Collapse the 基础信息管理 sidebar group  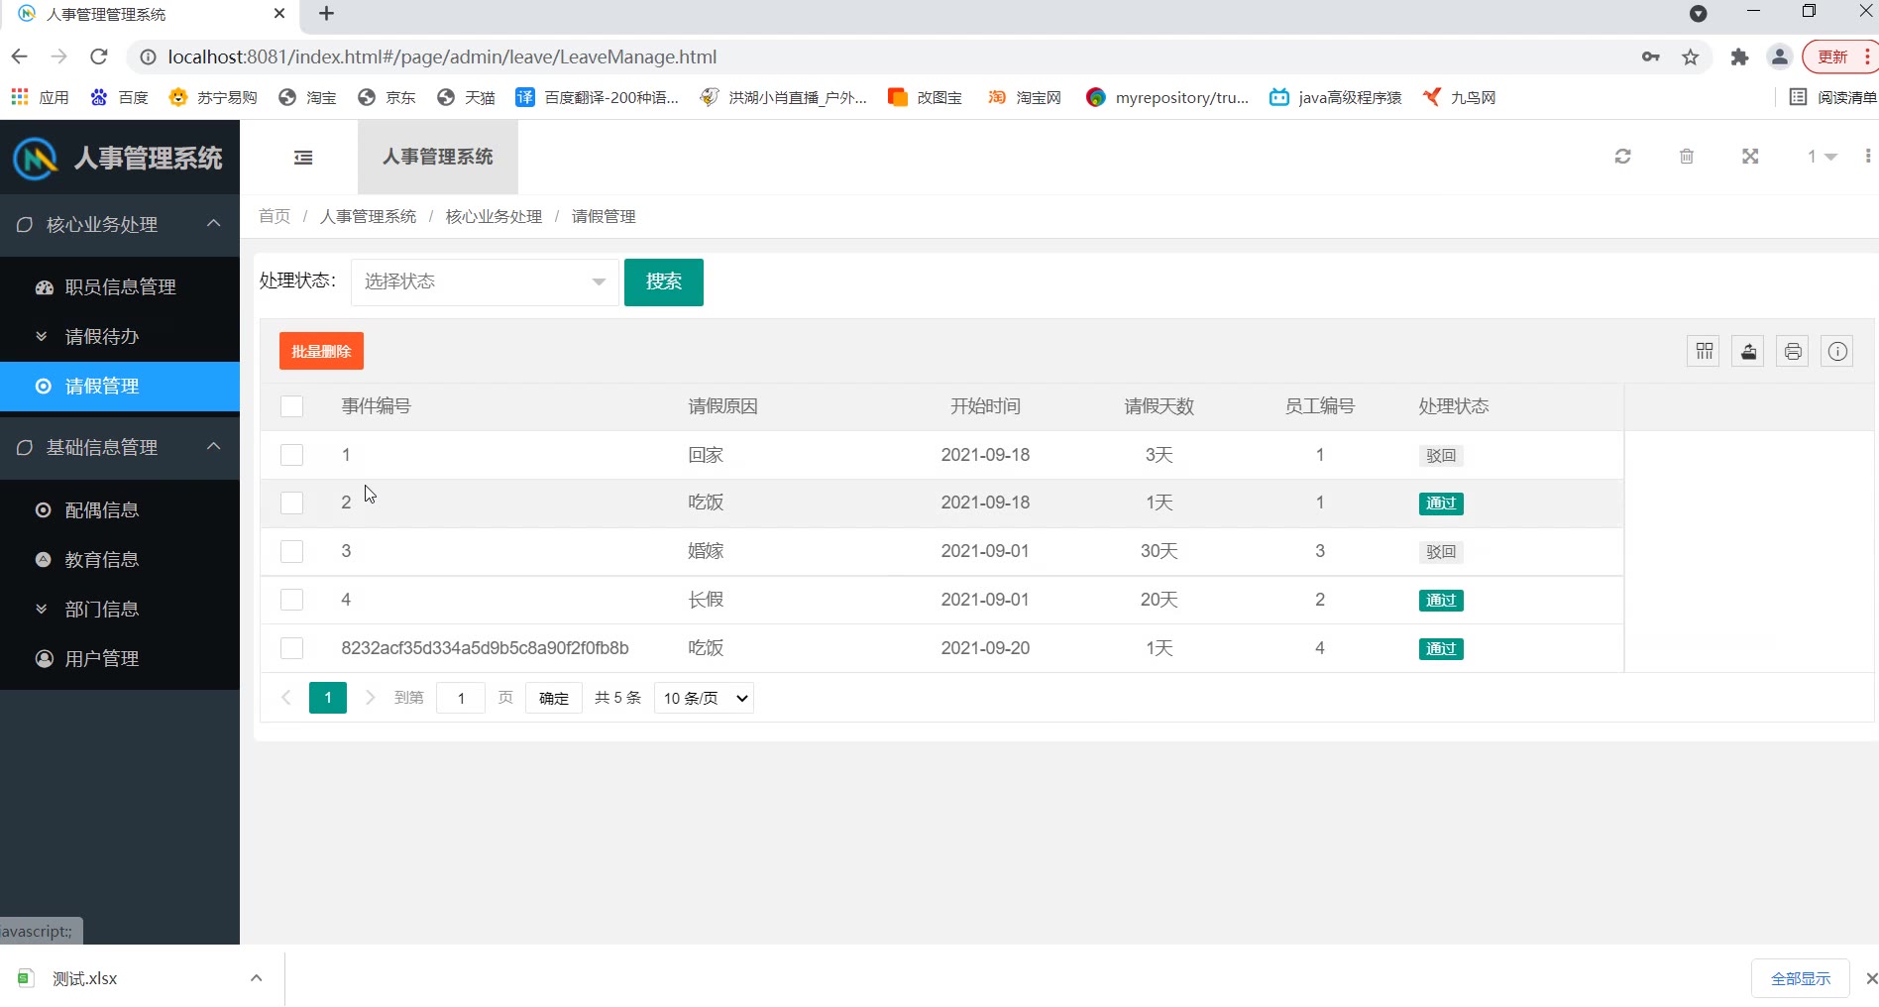pyautogui.click(x=120, y=448)
